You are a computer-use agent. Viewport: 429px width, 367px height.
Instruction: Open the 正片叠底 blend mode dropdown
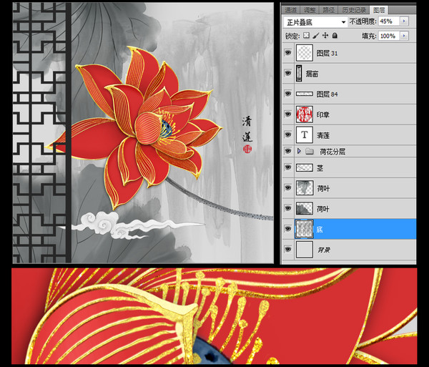coord(315,22)
